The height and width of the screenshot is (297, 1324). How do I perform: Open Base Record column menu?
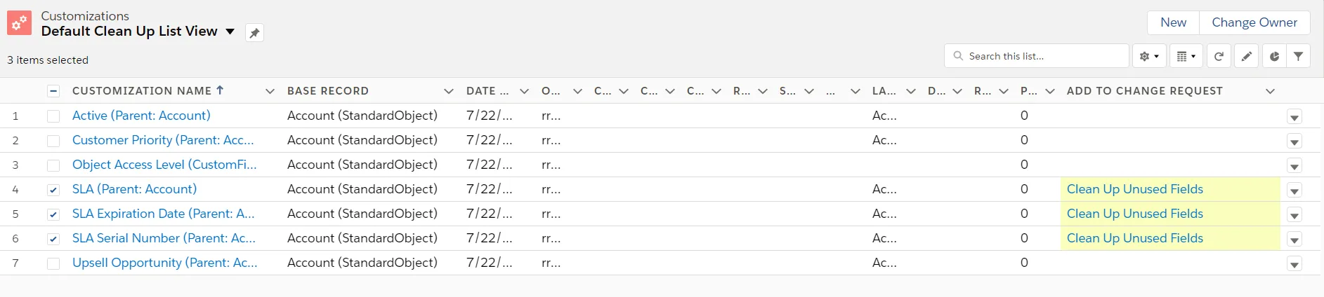point(449,91)
